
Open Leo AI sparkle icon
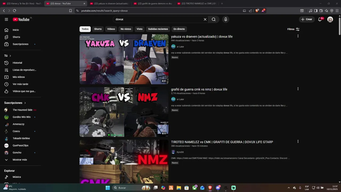326,11
